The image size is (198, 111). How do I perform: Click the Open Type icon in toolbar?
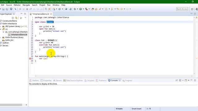[x=93, y=9]
